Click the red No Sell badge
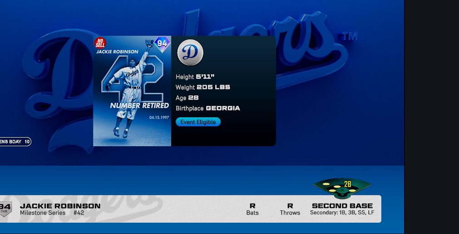Screen dimensions: 459x234 click(x=100, y=43)
